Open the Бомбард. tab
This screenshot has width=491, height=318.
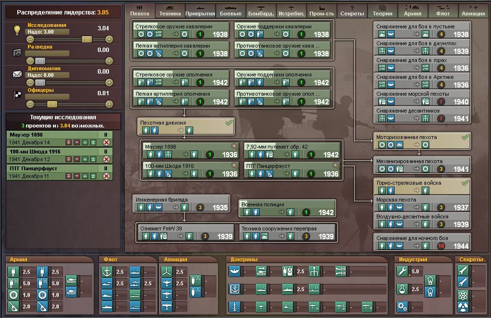261,11
